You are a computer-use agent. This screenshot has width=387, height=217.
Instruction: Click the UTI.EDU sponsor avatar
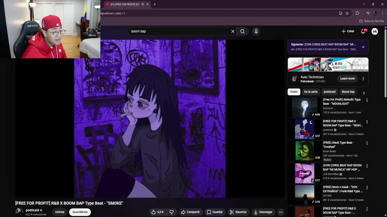pyautogui.click(x=294, y=79)
